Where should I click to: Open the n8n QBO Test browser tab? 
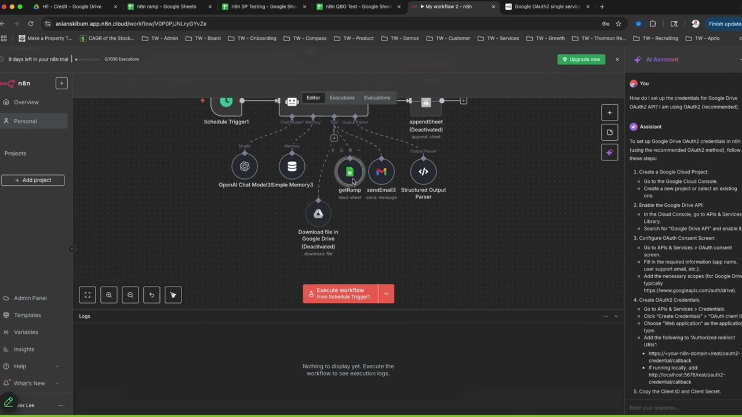pyautogui.click(x=358, y=7)
